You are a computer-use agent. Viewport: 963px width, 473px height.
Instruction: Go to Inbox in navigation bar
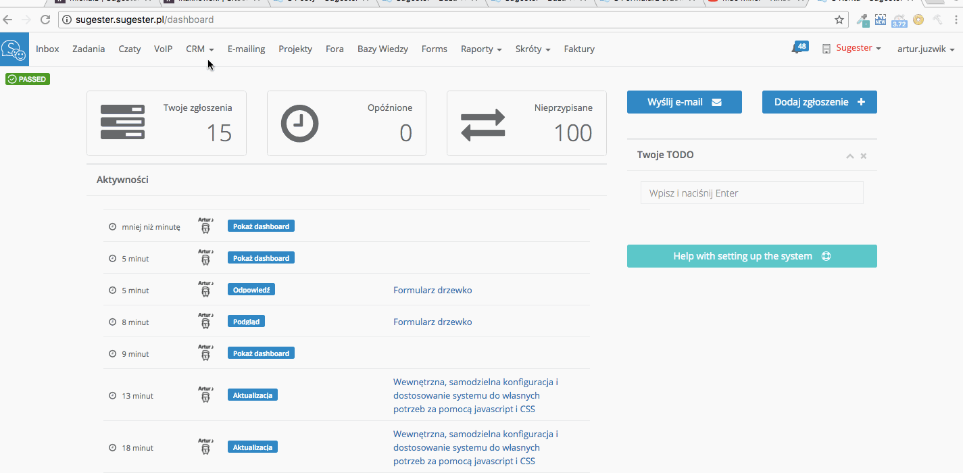pos(47,49)
